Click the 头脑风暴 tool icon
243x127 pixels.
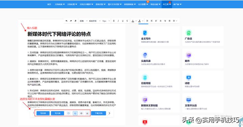[x=145, y=55]
